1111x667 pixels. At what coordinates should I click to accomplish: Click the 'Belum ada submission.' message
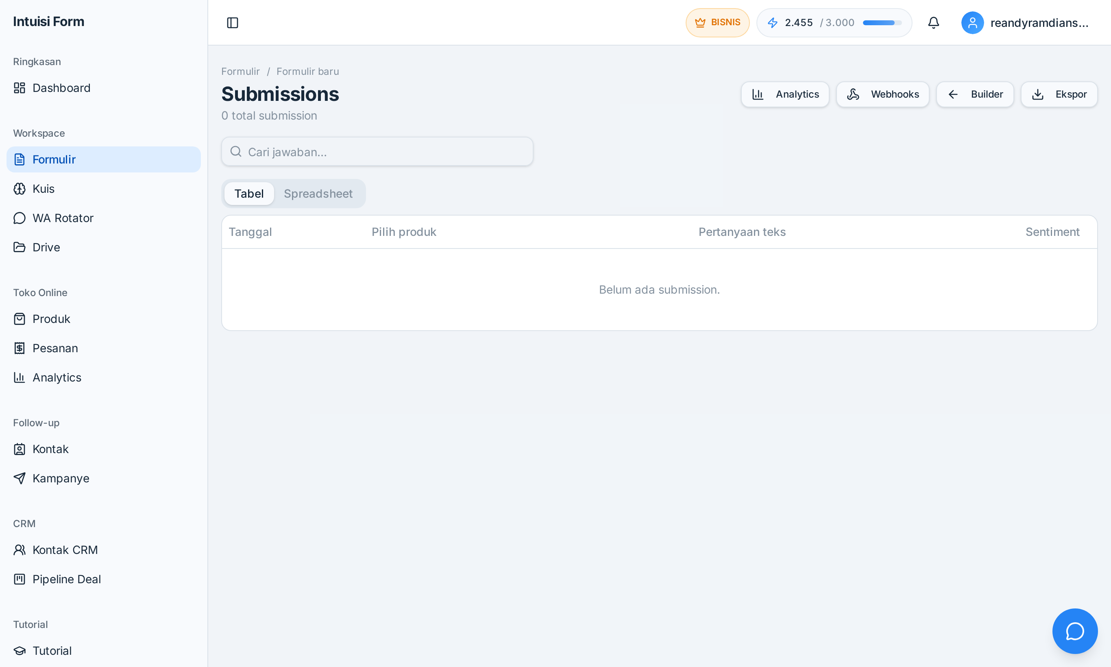point(659,290)
